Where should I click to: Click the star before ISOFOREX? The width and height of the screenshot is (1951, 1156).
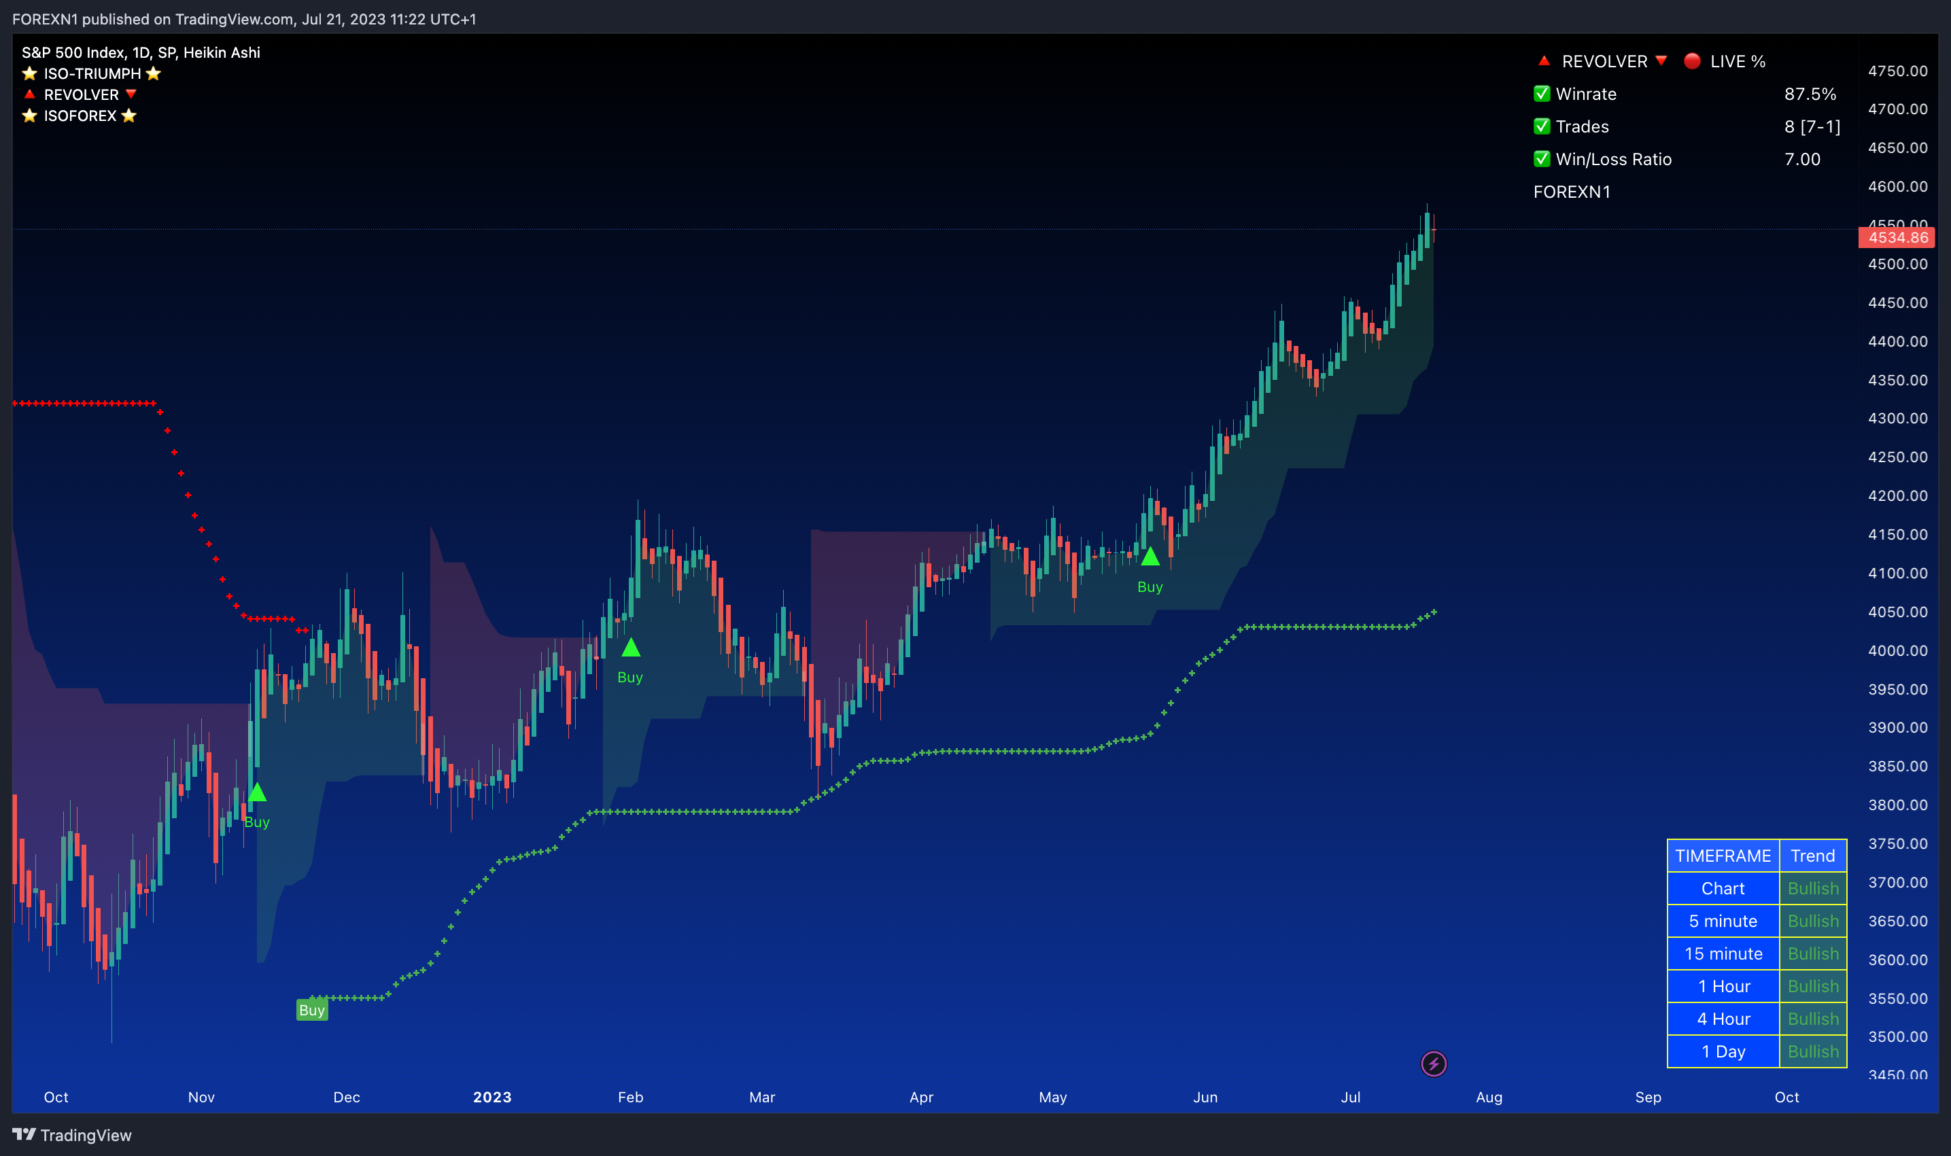click(30, 116)
